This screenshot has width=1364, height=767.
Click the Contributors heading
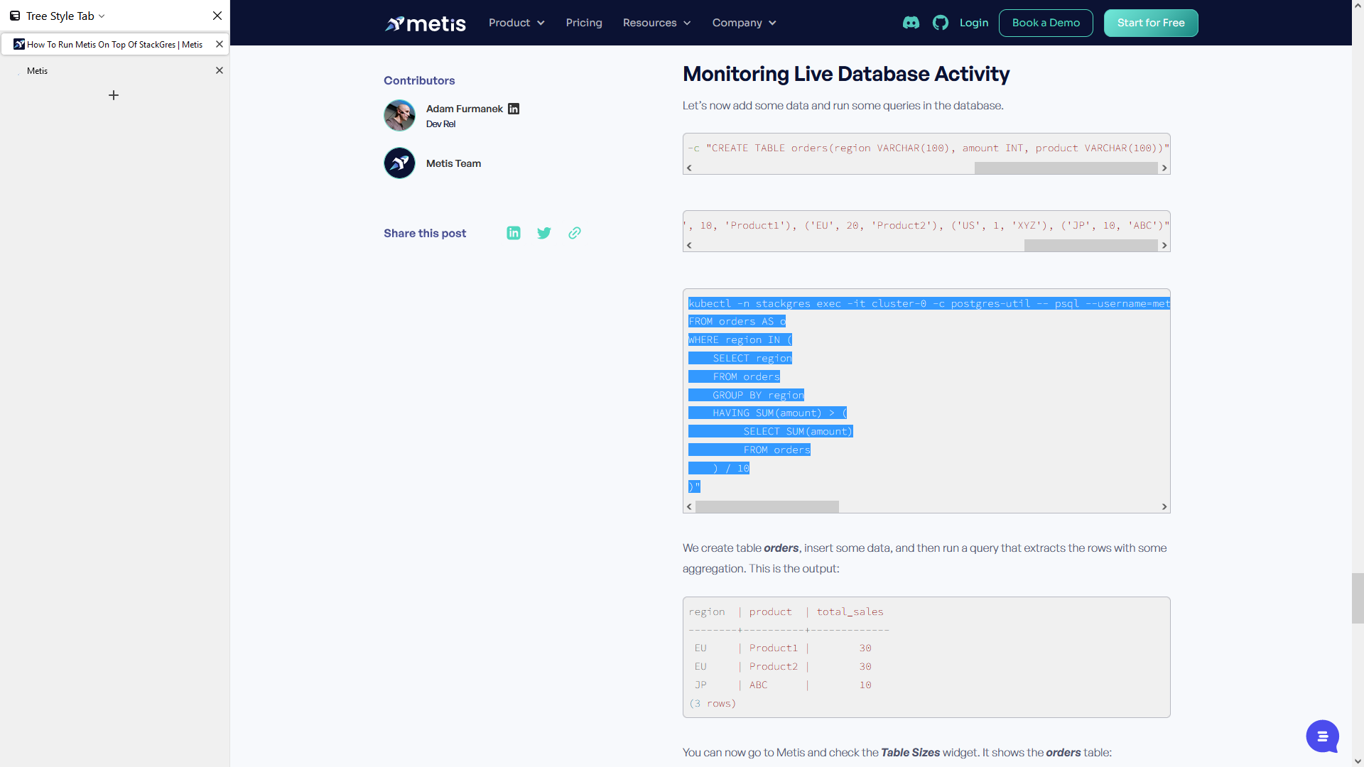419,81
